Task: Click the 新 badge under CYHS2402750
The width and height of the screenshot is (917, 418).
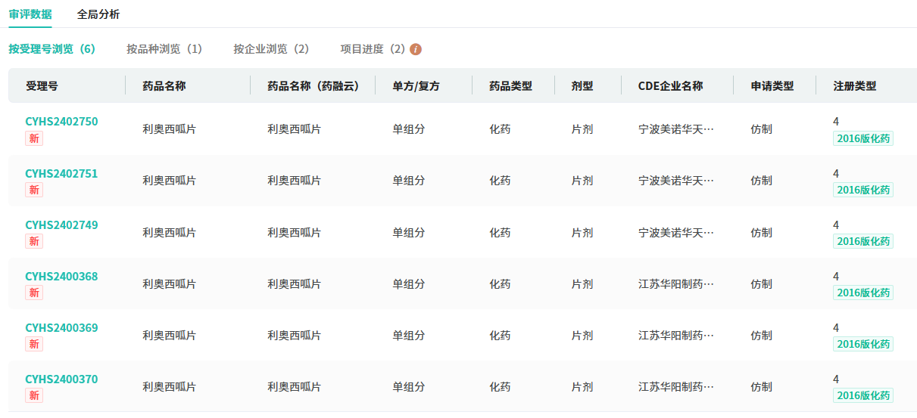Action: tap(34, 138)
